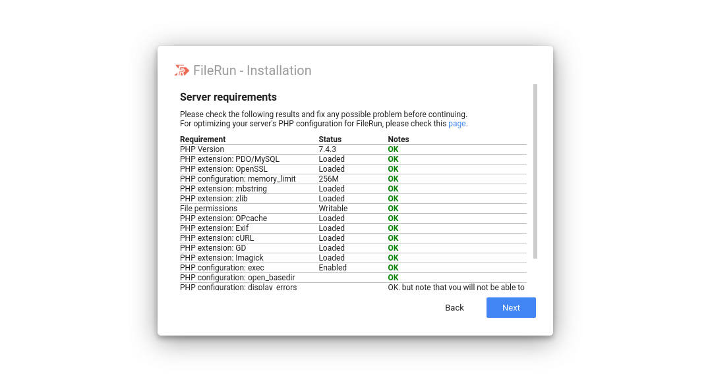Click the 'Server requirements' heading
The width and height of the screenshot is (710, 379).
click(228, 97)
